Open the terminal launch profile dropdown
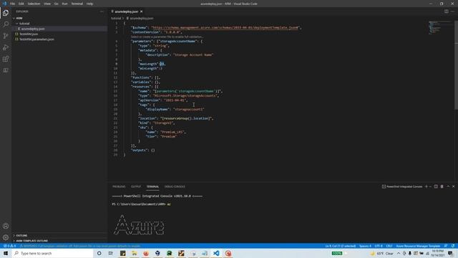Screen dimensions: 458x258 point(430,186)
